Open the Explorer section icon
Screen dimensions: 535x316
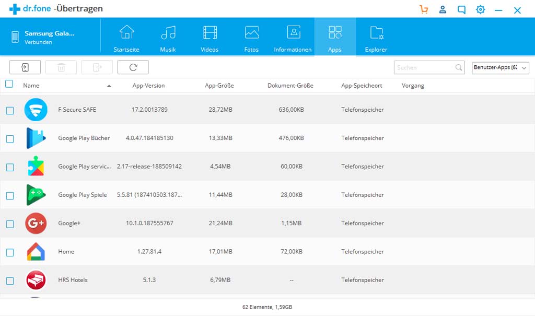377,33
